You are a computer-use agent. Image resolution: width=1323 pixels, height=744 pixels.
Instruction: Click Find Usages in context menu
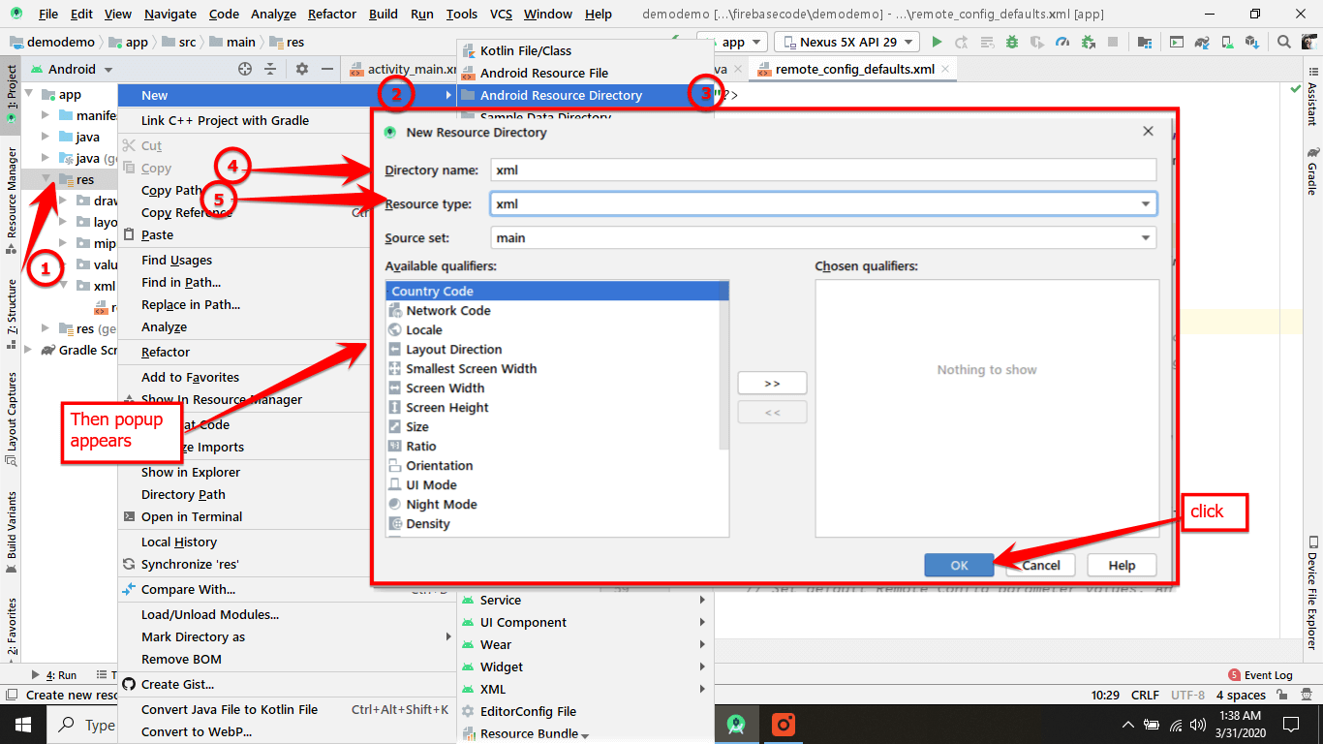(x=176, y=260)
